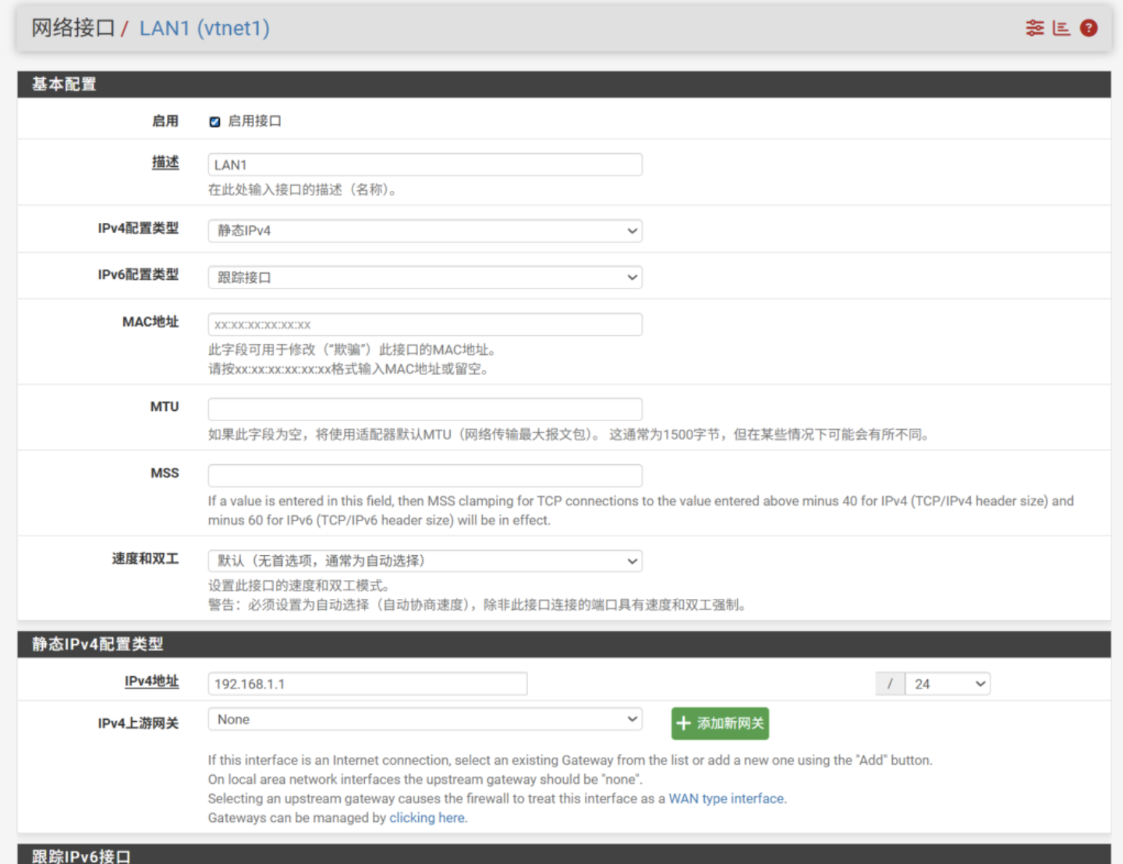Open the IPv6配置类型 dropdown
This screenshot has height=864, width=1123.
(x=425, y=278)
